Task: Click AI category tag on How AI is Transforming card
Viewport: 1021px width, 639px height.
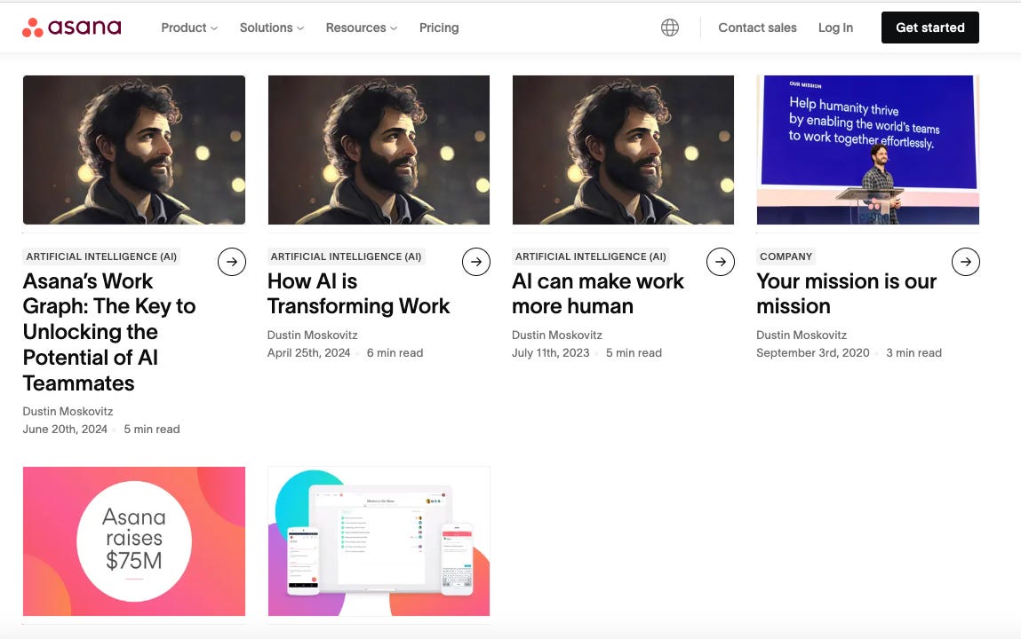Action: [346, 256]
